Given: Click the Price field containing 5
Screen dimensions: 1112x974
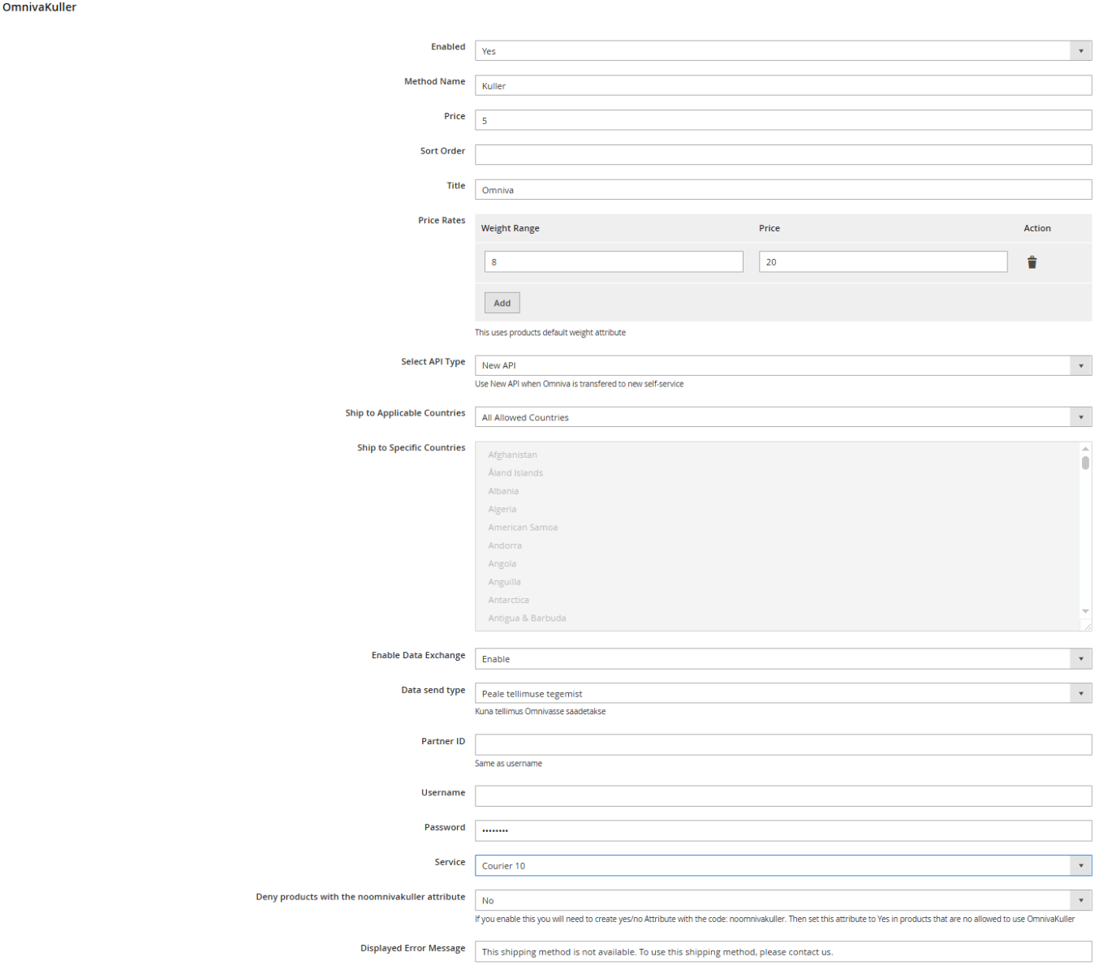Looking at the screenshot, I should coord(782,119).
